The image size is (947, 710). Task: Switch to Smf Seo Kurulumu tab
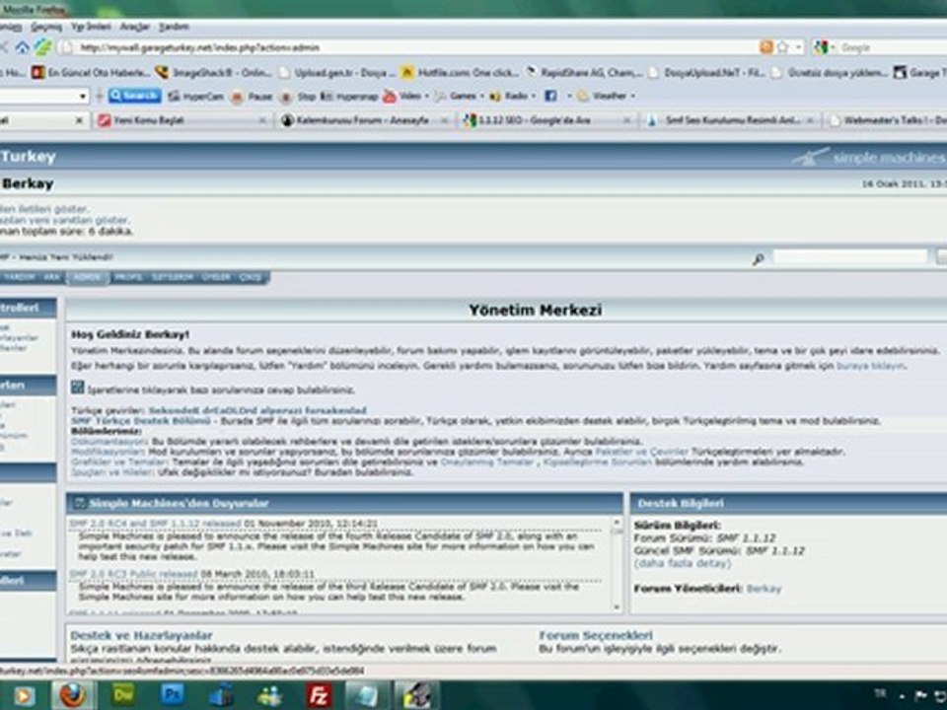[733, 120]
